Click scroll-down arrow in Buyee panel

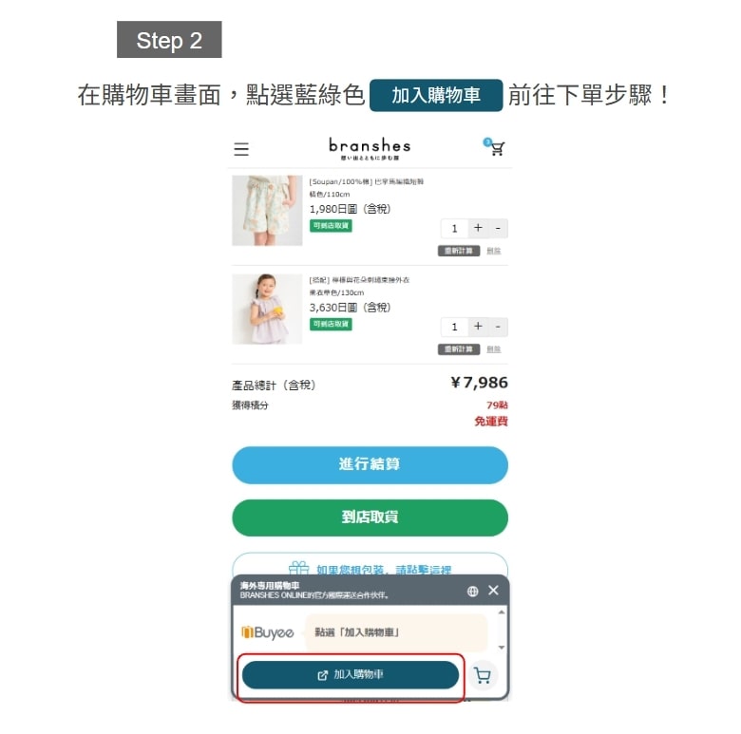click(x=502, y=648)
